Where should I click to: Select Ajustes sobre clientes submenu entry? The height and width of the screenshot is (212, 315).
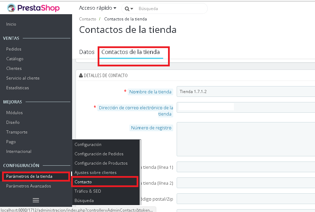click(96, 172)
